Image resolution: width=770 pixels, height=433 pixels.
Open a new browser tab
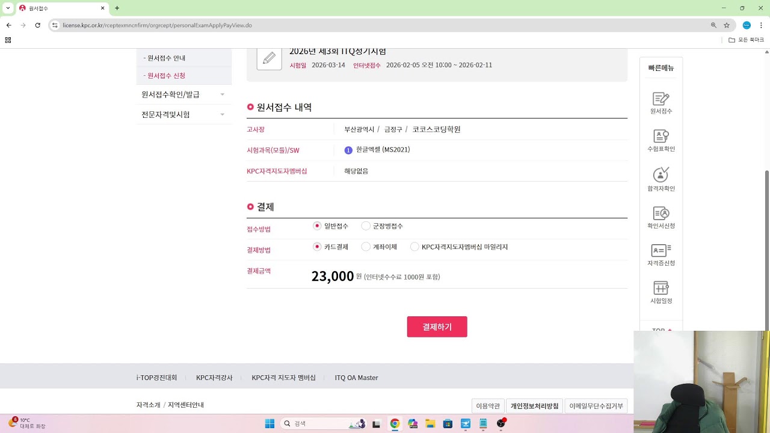(117, 8)
